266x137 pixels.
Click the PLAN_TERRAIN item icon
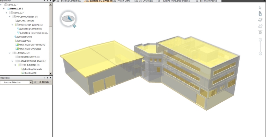(x=17, y=21)
